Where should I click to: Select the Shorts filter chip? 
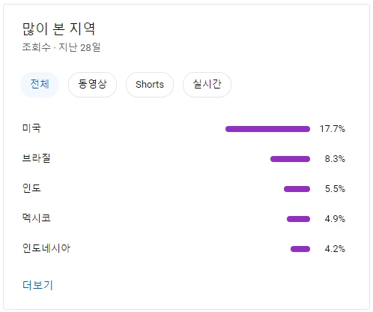(x=150, y=85)
